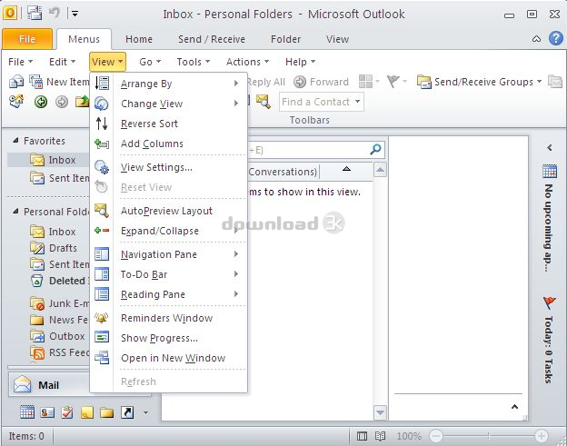
Task: Open Notes from the navigation shortcut icons
Action: pos(87,412)
